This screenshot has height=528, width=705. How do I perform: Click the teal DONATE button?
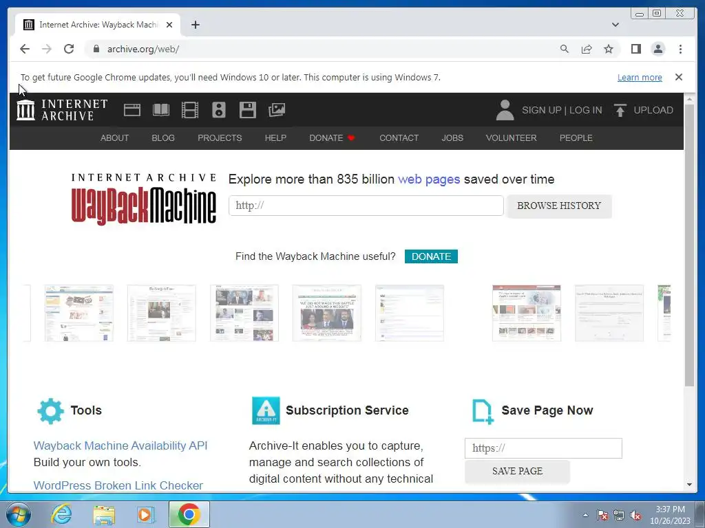431,256
